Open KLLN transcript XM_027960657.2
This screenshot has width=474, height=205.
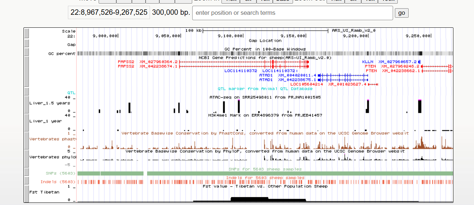coord(397,62)
